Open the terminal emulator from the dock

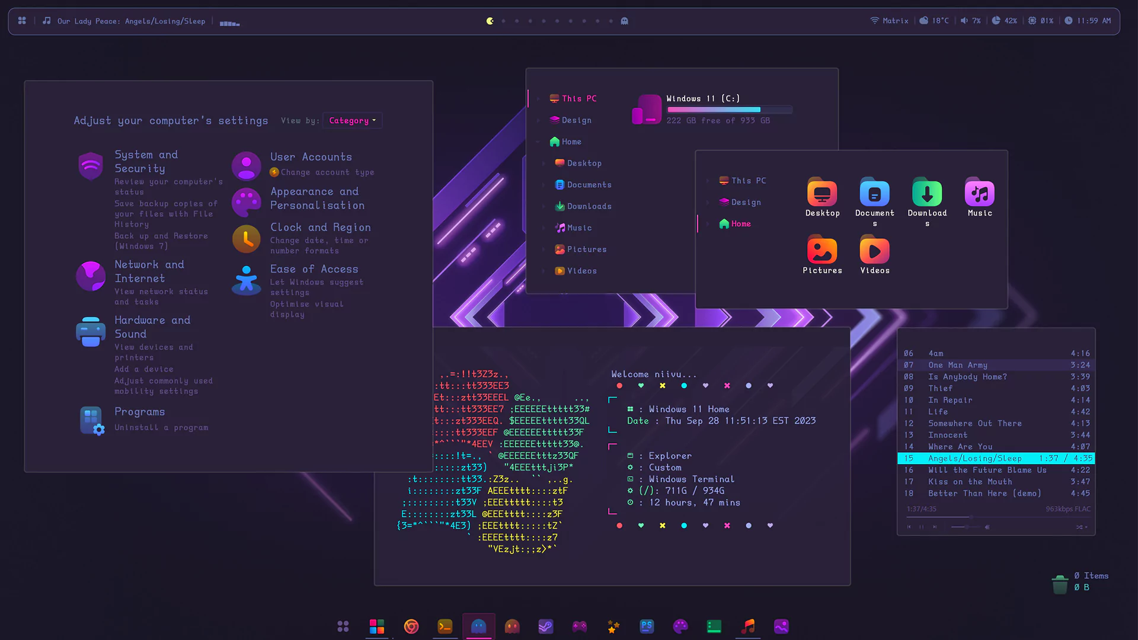point(445,626)
